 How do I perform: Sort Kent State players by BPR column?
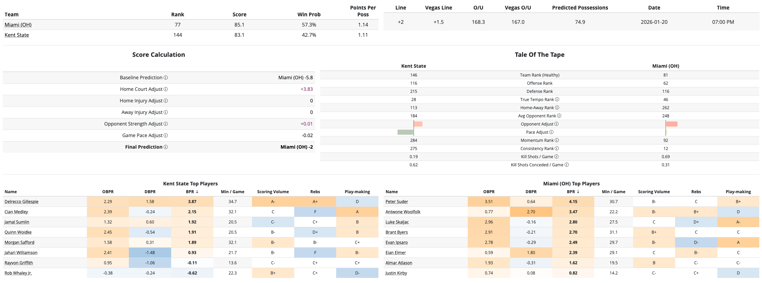click(x=192, y=192)
